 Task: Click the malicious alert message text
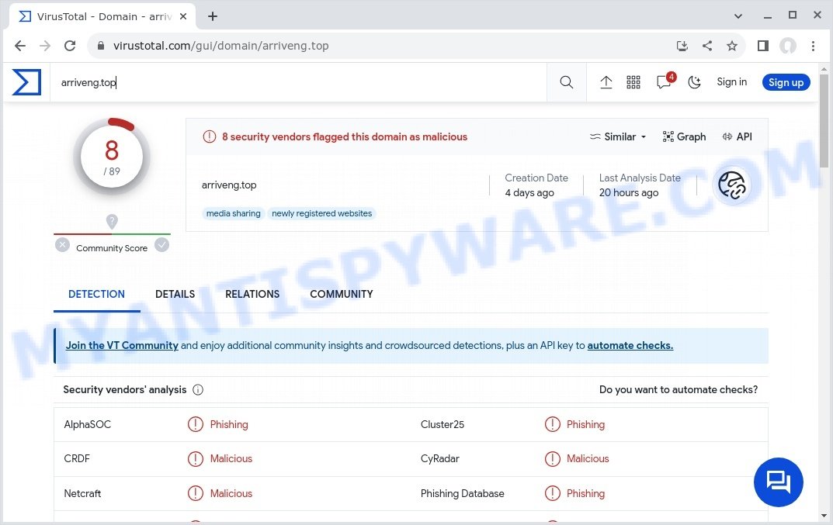[x=345, y=137]
